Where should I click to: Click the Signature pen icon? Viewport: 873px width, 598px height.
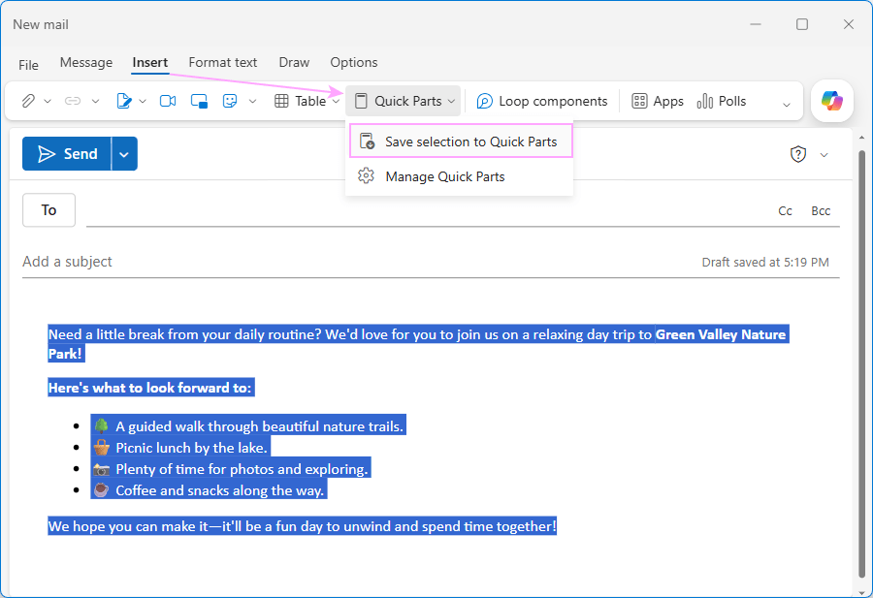[x=123, y=101]
